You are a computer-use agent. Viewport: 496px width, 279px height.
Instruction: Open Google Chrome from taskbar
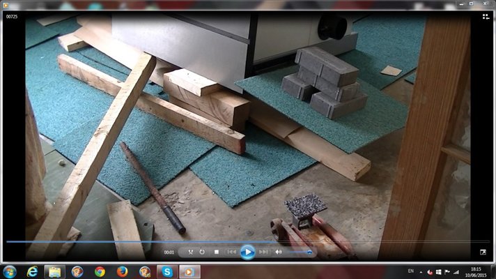[100, 271]
